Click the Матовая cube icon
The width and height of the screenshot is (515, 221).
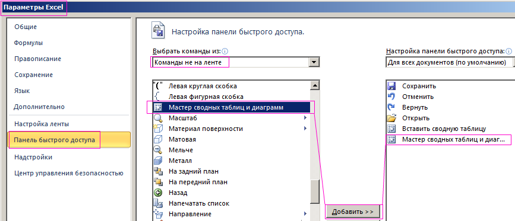click(158, 139)
